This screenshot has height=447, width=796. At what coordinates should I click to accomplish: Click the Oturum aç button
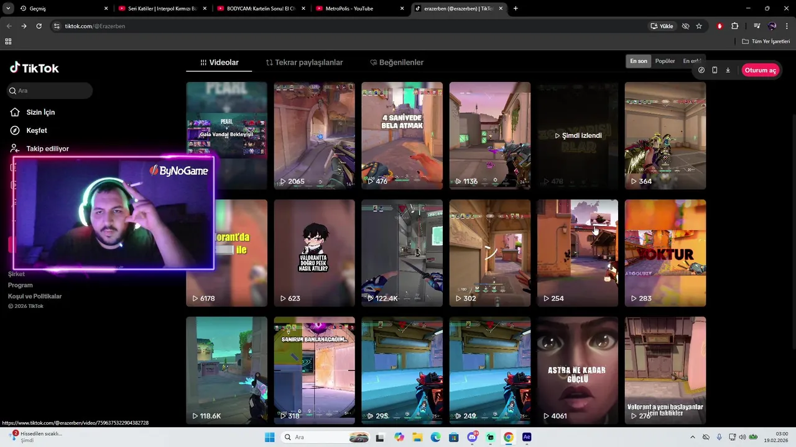(x=761, y=70)
